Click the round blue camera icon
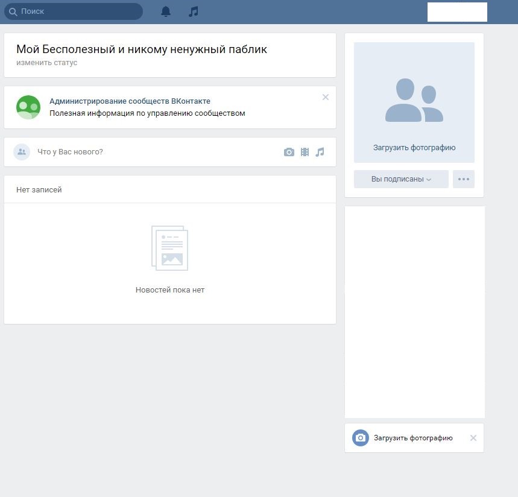518x497 pixels. (361, 438)
